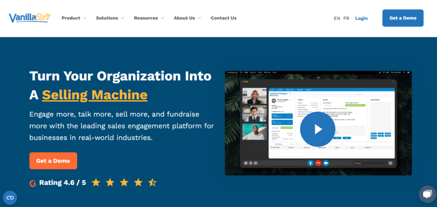The width and height of the screenshot is (437, 207).
Task: Click the blue camera icon in video
Action: click(x=326, y=163)
